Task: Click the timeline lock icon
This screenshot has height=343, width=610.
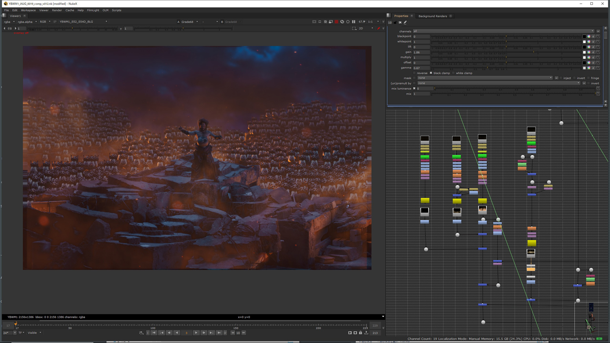Action: coord(360,333)
